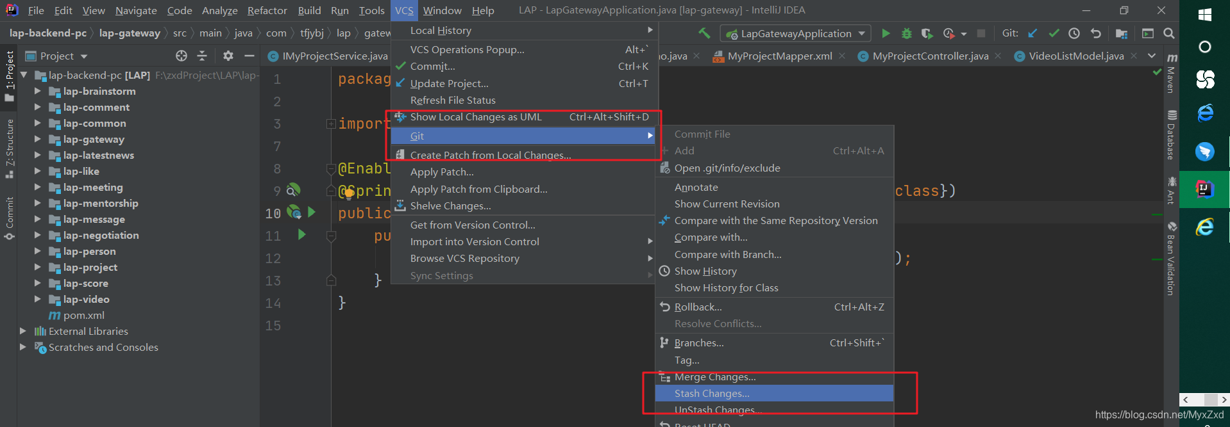Click the locate target icon in the Project panel
Image resolution: width=1230 pixels, height=427 pixels.
(x=181, y=56)
